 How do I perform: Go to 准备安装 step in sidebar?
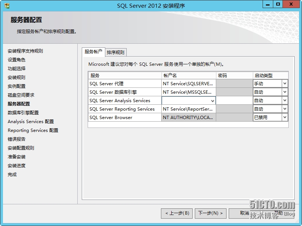[16, 157]
